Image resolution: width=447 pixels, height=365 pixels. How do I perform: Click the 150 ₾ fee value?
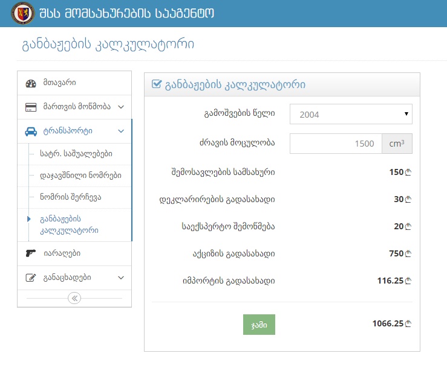pyautogui.click(x=400, y=172)
